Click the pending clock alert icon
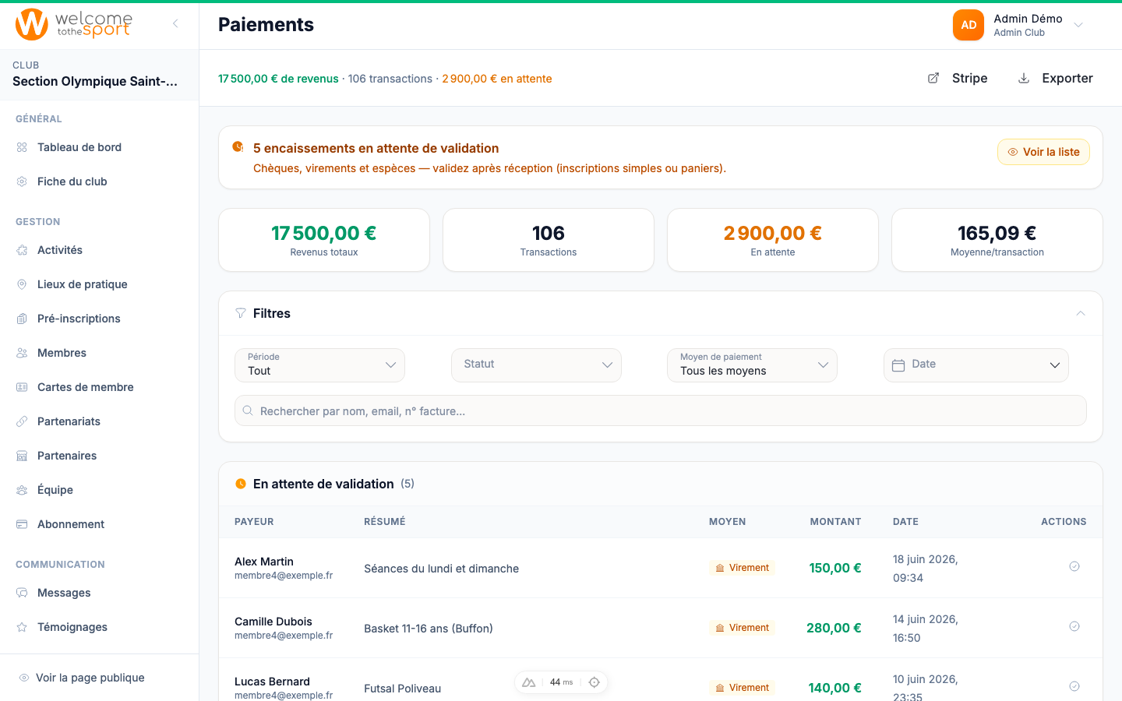Viewport: 1122px width, 701px height. (238, 146)
